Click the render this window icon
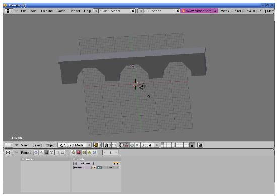 tap(200, 145)
